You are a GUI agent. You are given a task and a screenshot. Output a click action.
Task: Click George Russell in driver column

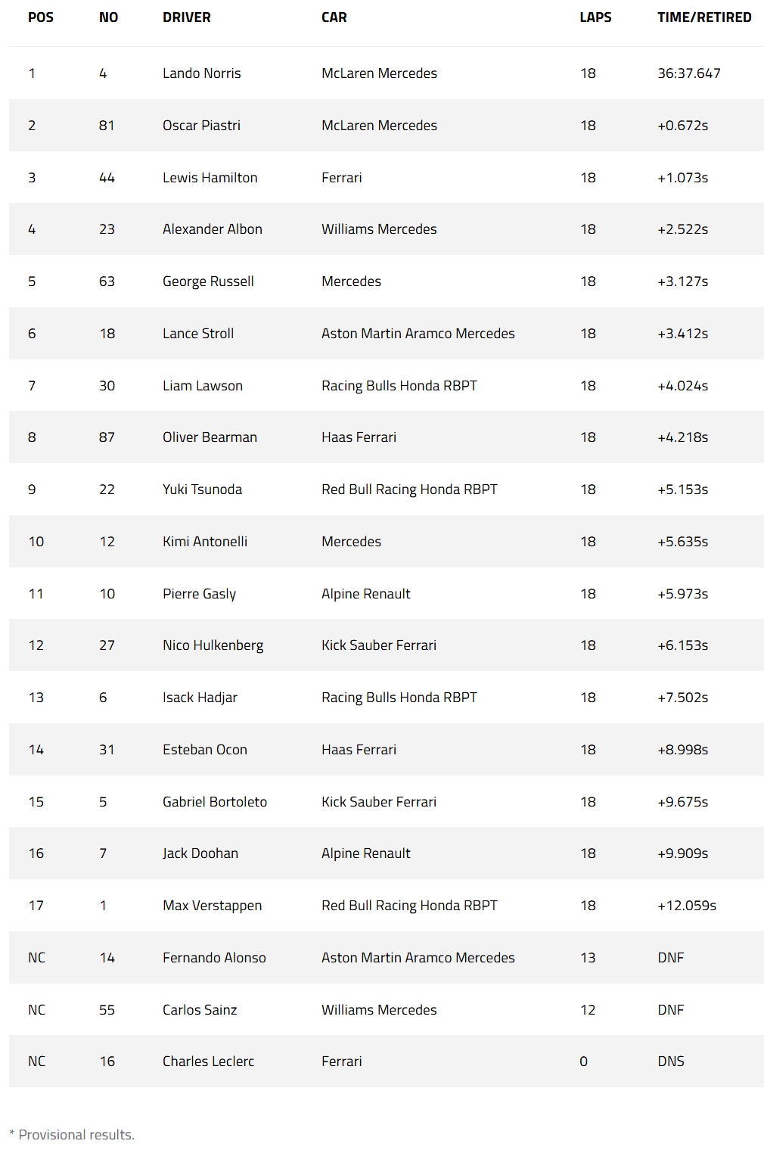coord(208,281)
